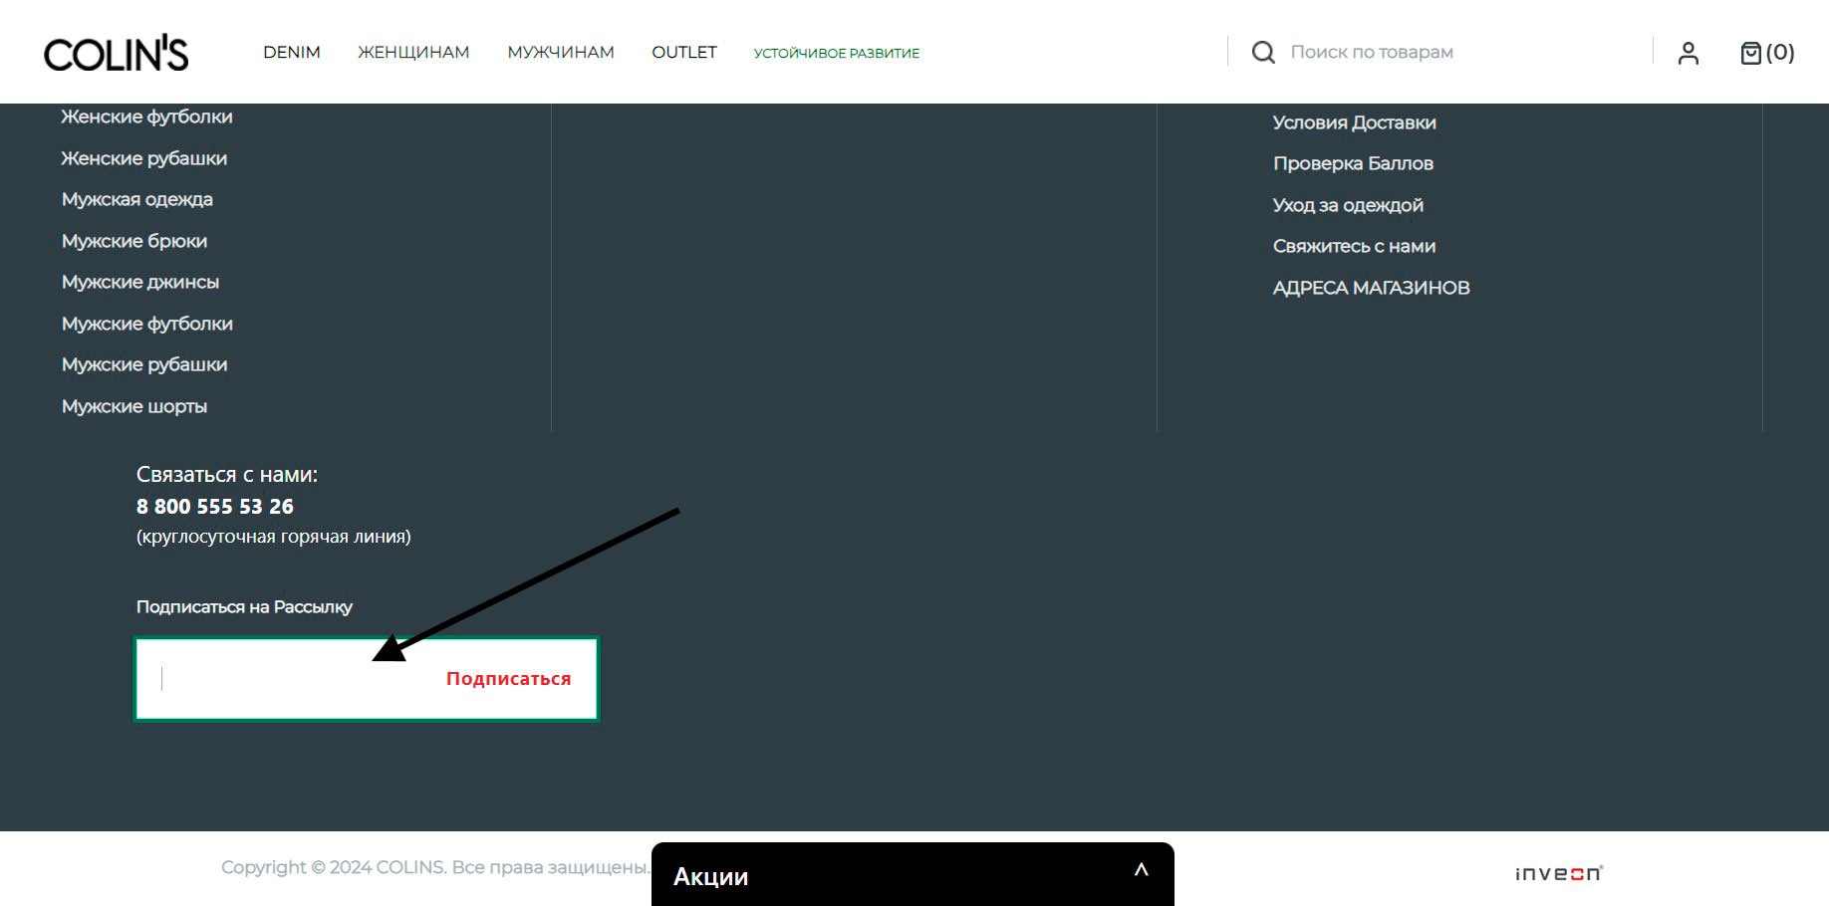This screenshot has height=906, width=1829.
Task: Click the круглосуточная горячая линия note
Action: (x=274, y=537)
